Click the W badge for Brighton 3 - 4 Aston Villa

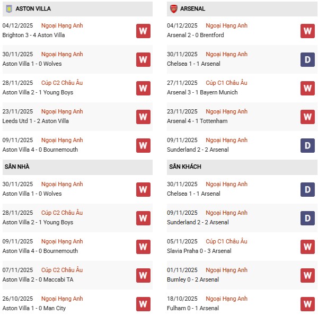pos(143,31)
